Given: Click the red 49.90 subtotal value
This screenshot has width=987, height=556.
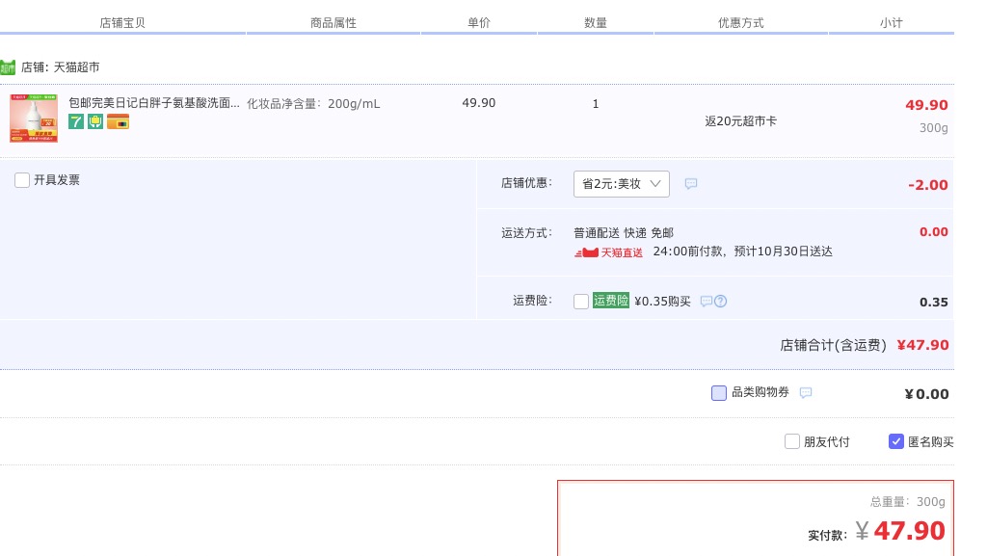Looking at the screenshot, I should click(x=926, y=105).
